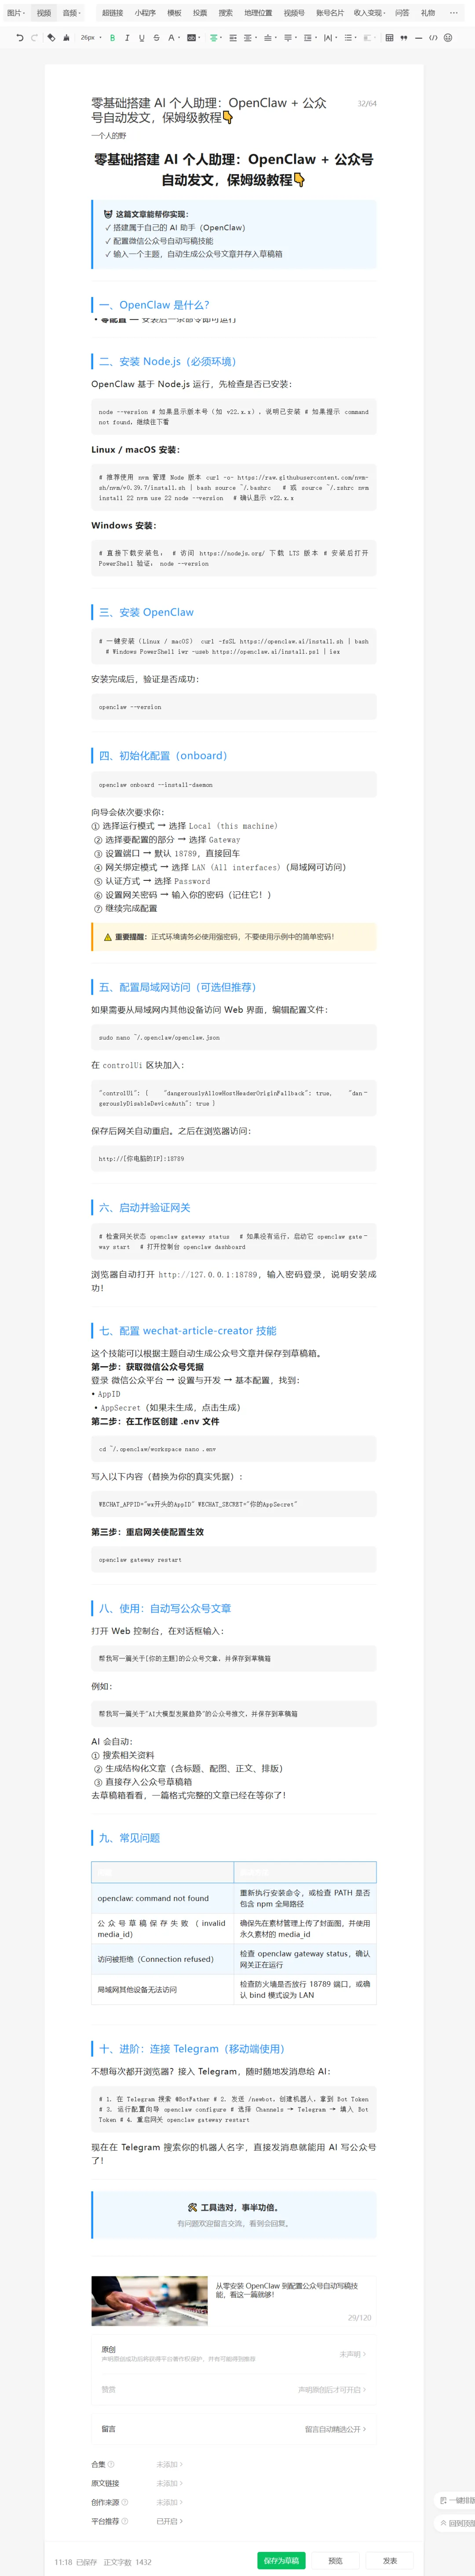Click the author field 一个人的野
This screenshot has width=475, height=2576.
pos(109,135)
